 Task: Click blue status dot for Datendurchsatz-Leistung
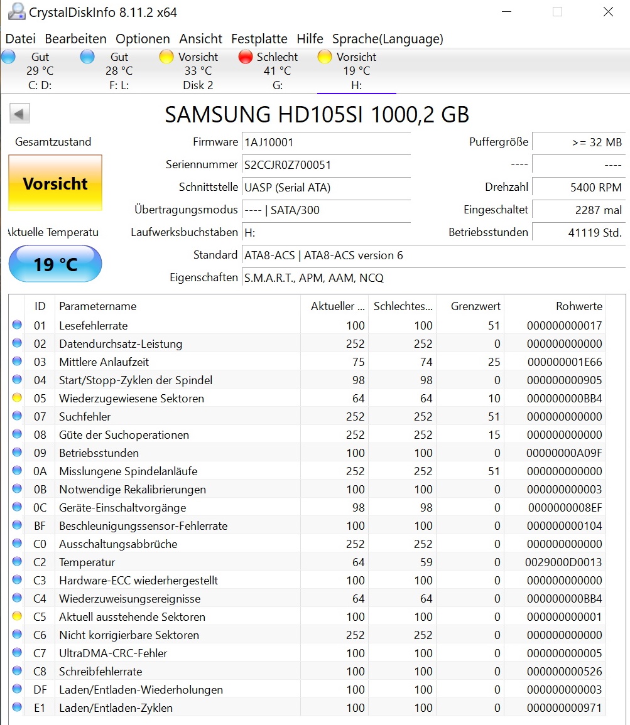coord(17,343)
